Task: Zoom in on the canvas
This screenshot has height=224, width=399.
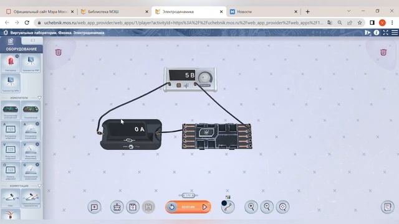Action: pos(251,207)
